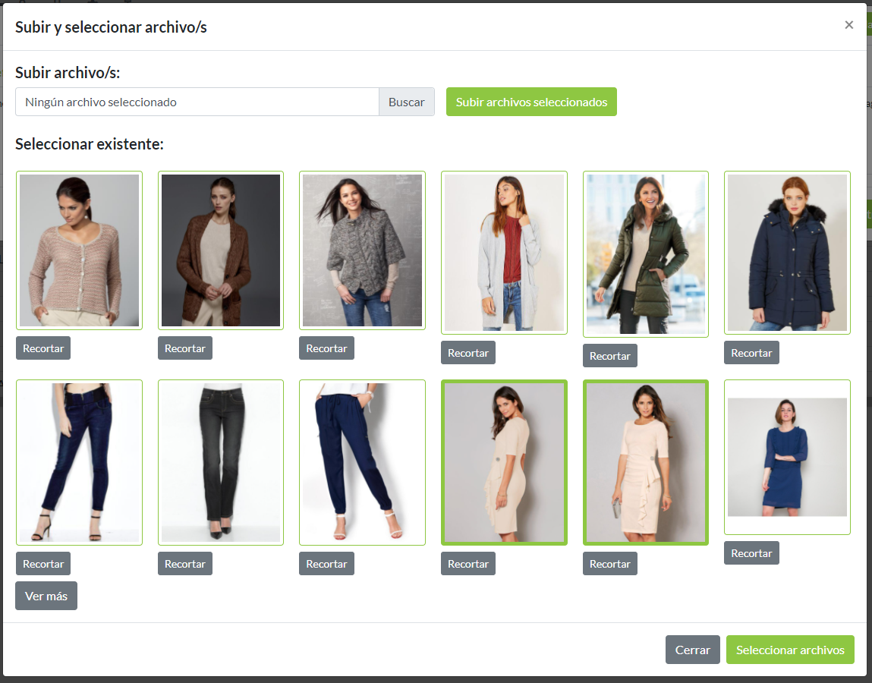Viewport: 872px width, 683px height.
Task: Load more images with Ver más
Action: (x=46, y=596)
